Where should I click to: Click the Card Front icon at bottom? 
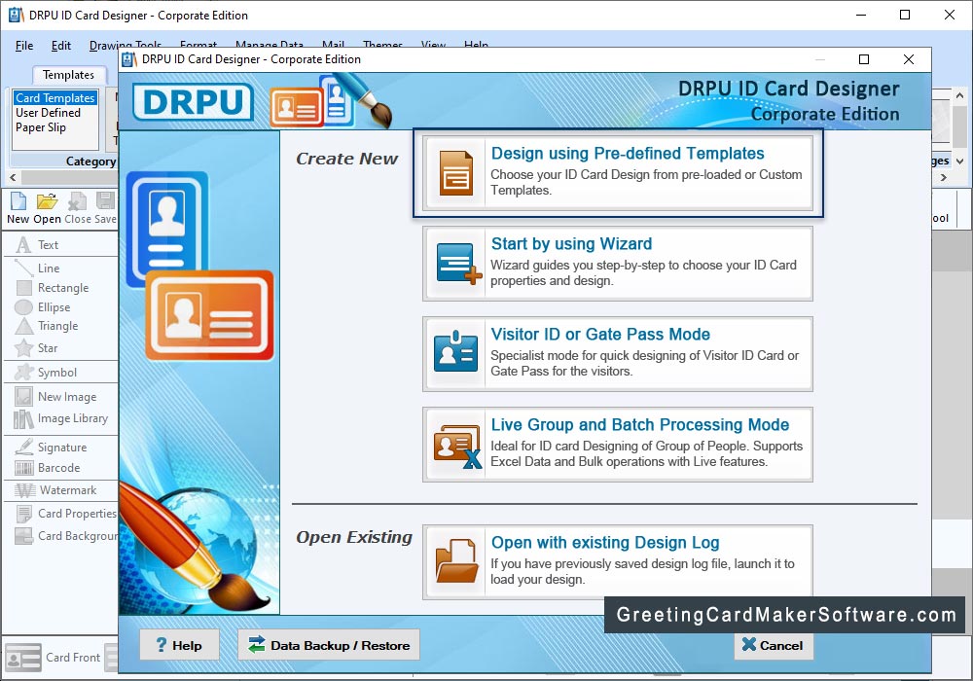23,658
